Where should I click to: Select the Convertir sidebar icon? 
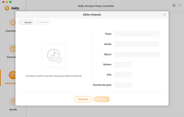click(x=12, y=23)
